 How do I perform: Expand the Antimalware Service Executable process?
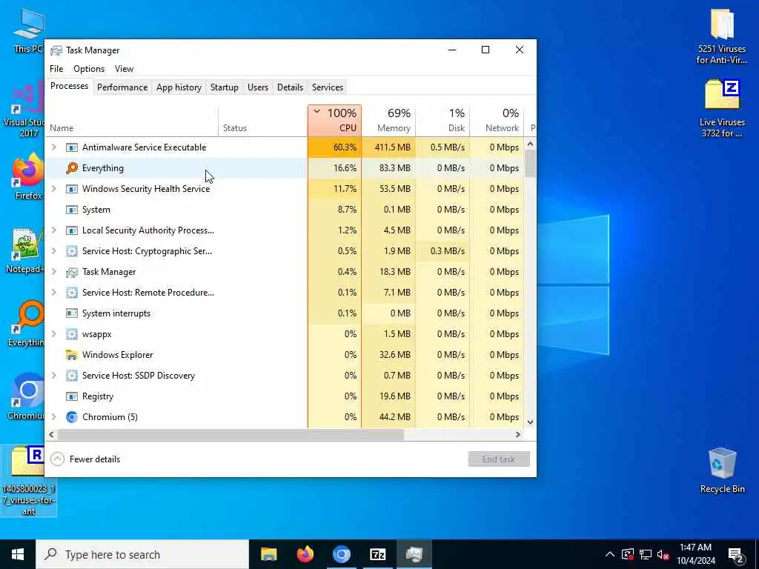[x=54, y=147]
